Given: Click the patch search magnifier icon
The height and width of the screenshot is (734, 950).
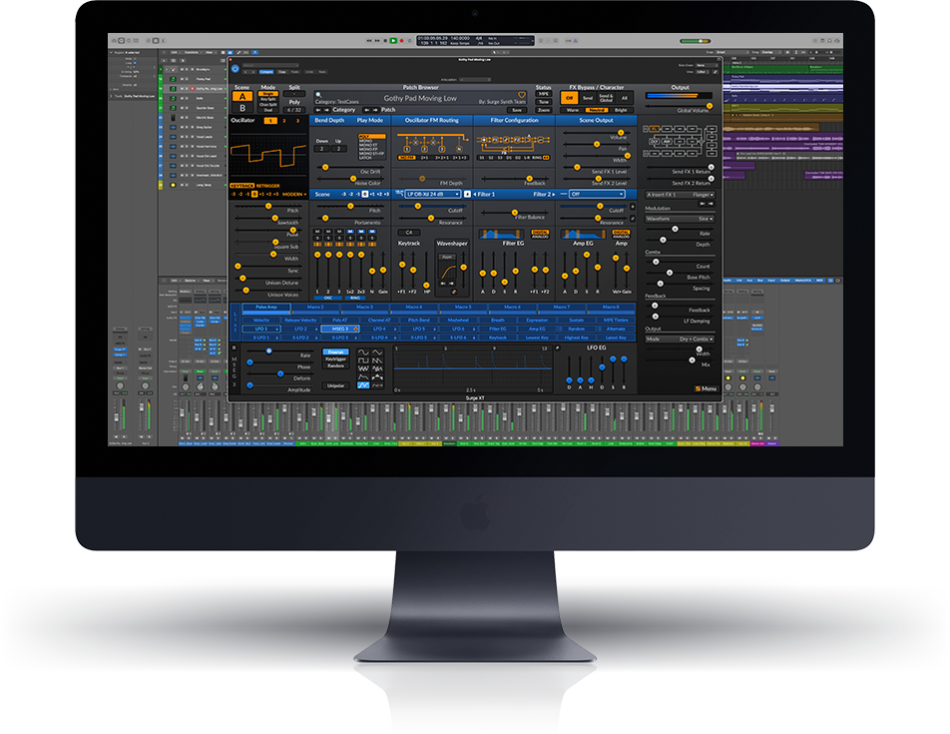Looking at the screenshot, I should tap(318, 95).
